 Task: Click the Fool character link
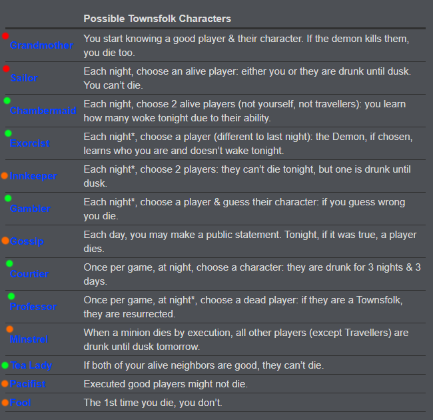click(x=20, y=403)
